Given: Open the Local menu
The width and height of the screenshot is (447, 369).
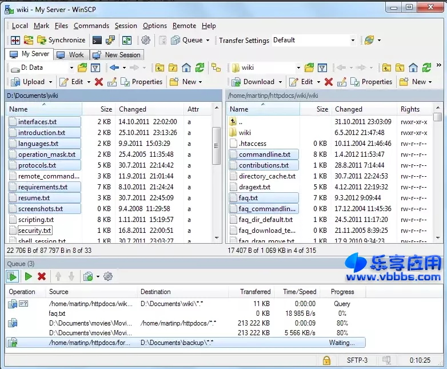Looking at the screenshot, I should point(19,26).
